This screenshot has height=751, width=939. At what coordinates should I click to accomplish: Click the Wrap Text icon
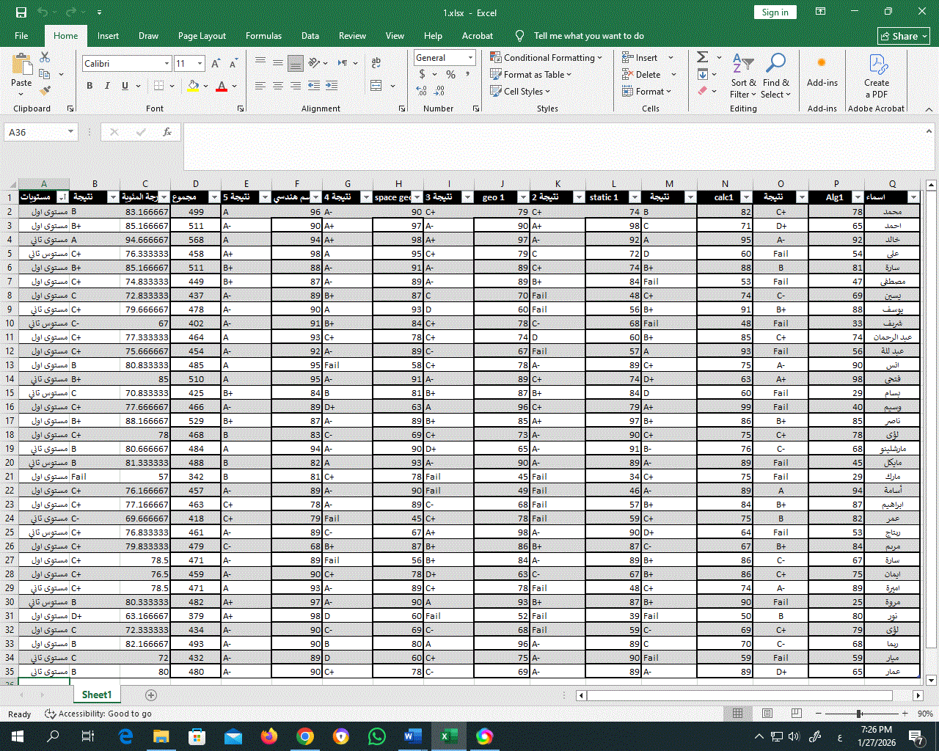pyautogui.click(x=376, y=63)
